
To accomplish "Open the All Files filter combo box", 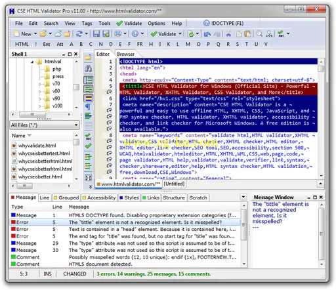I will pyautogui.click(x=45, y=125).
